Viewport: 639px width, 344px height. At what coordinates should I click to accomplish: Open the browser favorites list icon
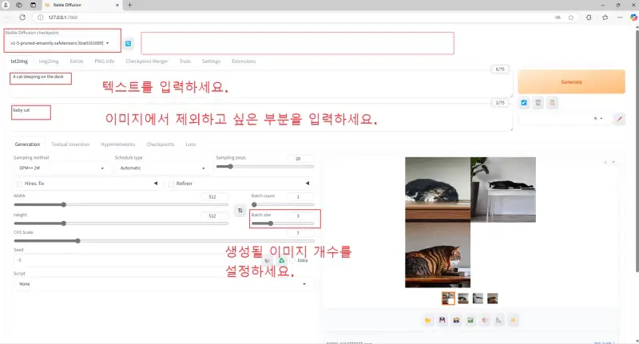605,18
